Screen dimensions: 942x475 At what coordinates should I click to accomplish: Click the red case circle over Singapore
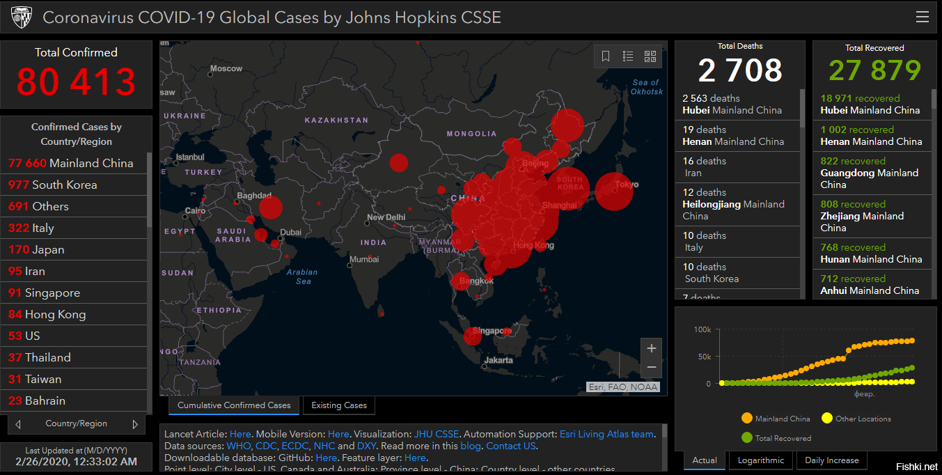472,336
